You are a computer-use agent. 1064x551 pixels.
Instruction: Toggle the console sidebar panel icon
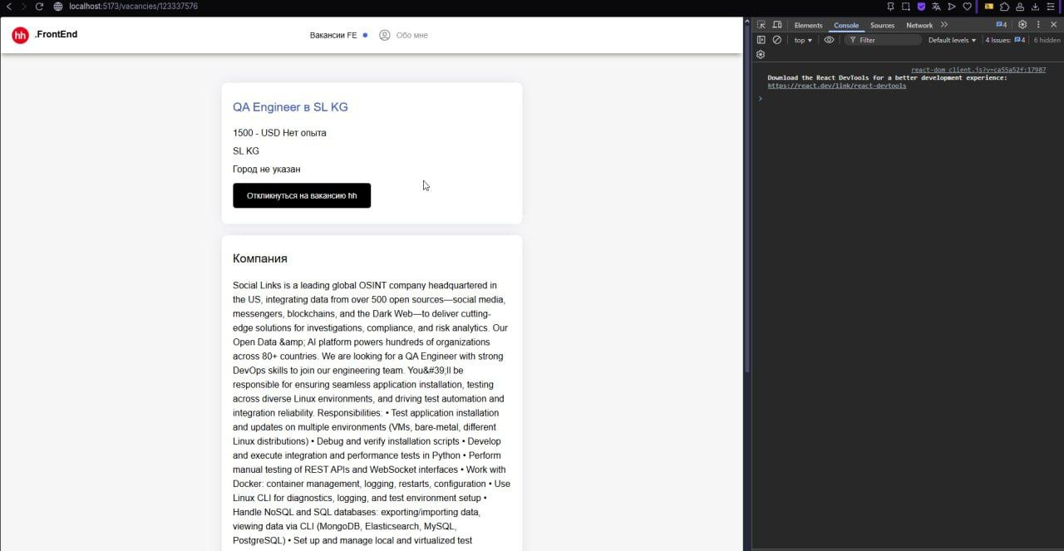[761, 40]
